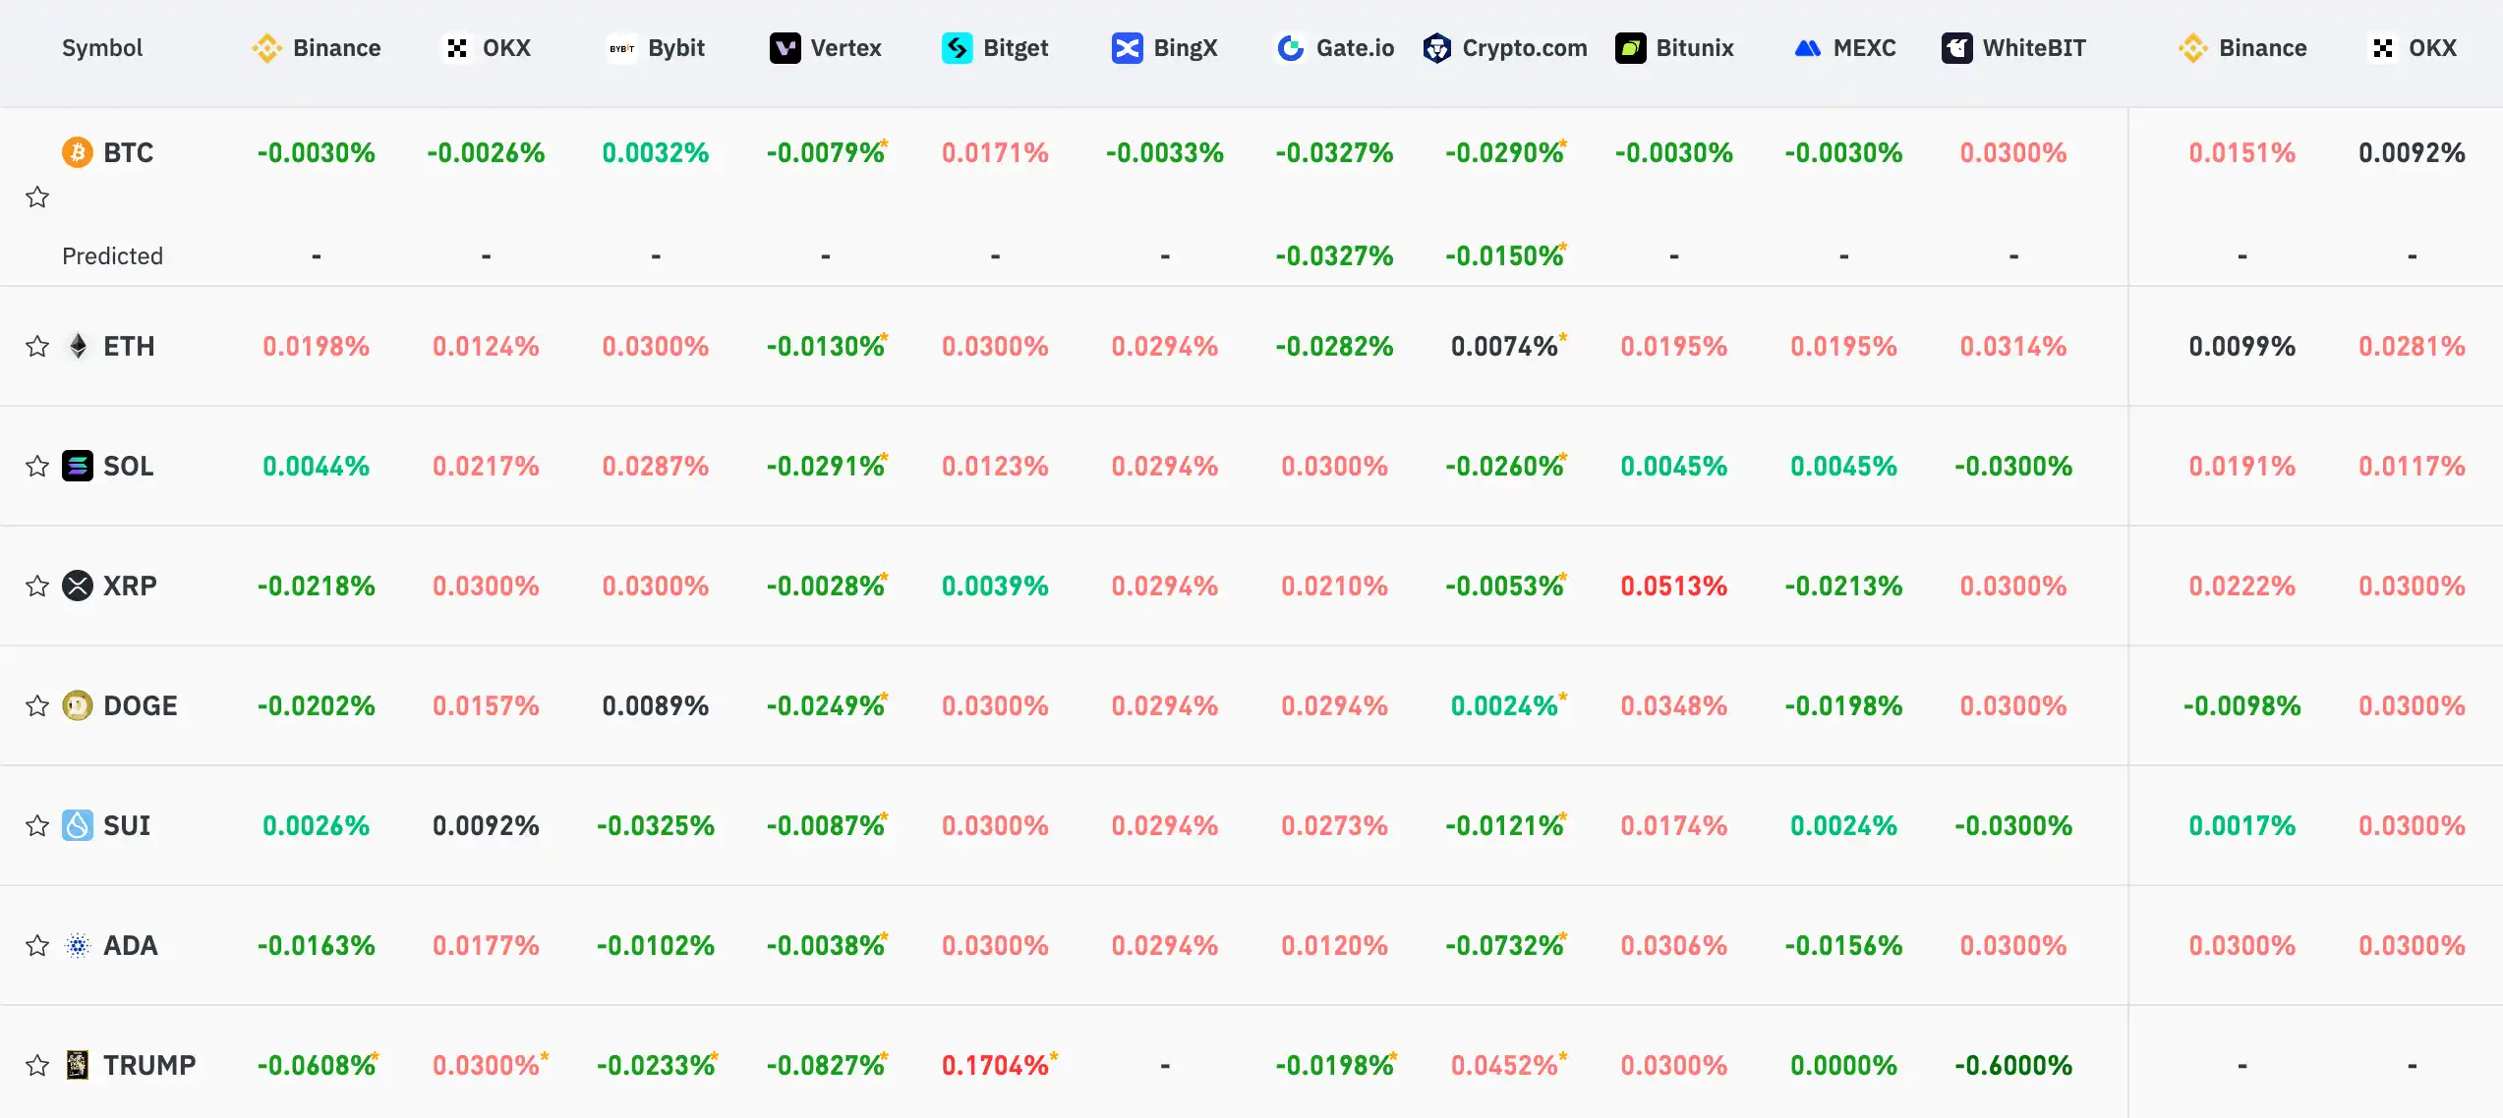The height and width of the screenshot is (1118, 2503).
Task: Click the XRP coin icon
Action: (78, 586)
